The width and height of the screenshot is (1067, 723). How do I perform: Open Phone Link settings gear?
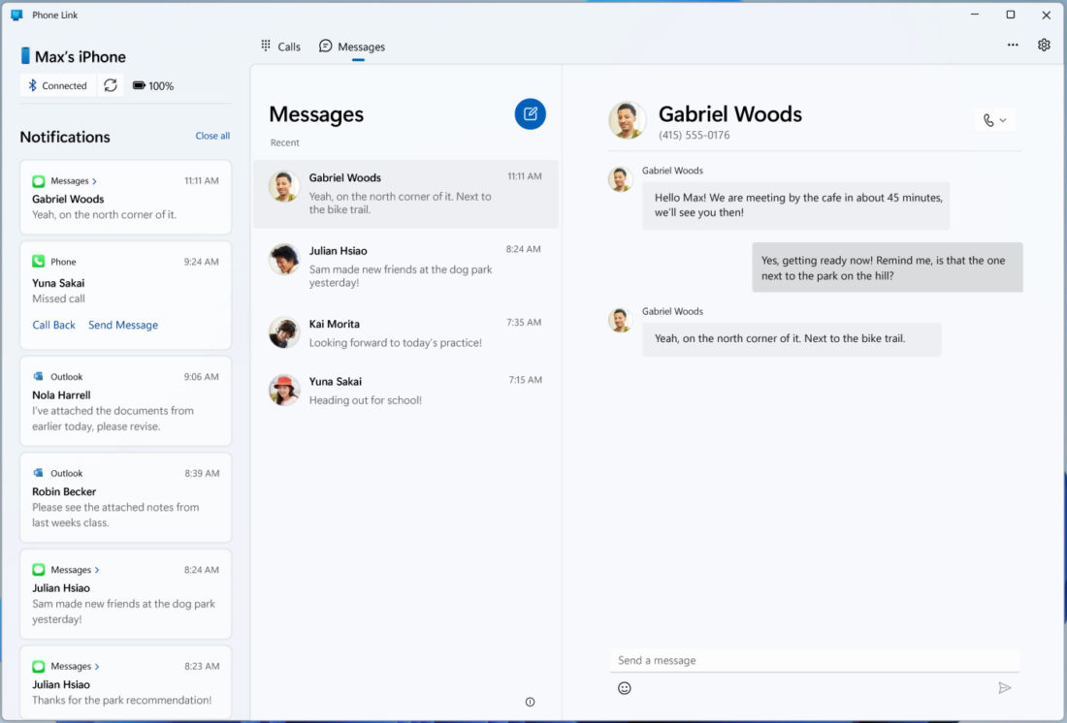[1044, 45]
